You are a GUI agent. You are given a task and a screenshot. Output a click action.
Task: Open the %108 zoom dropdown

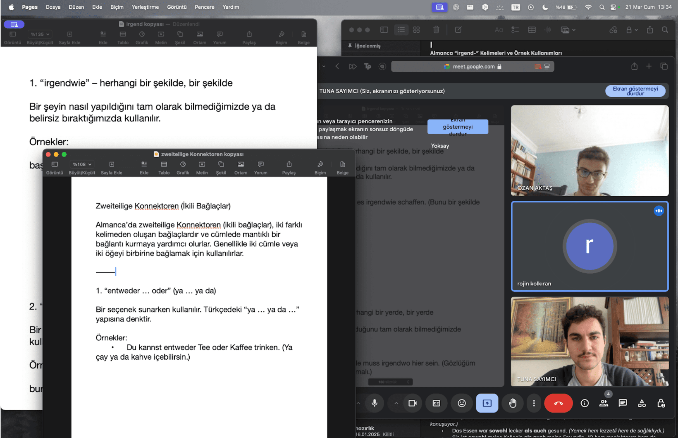tap(82, 164)
